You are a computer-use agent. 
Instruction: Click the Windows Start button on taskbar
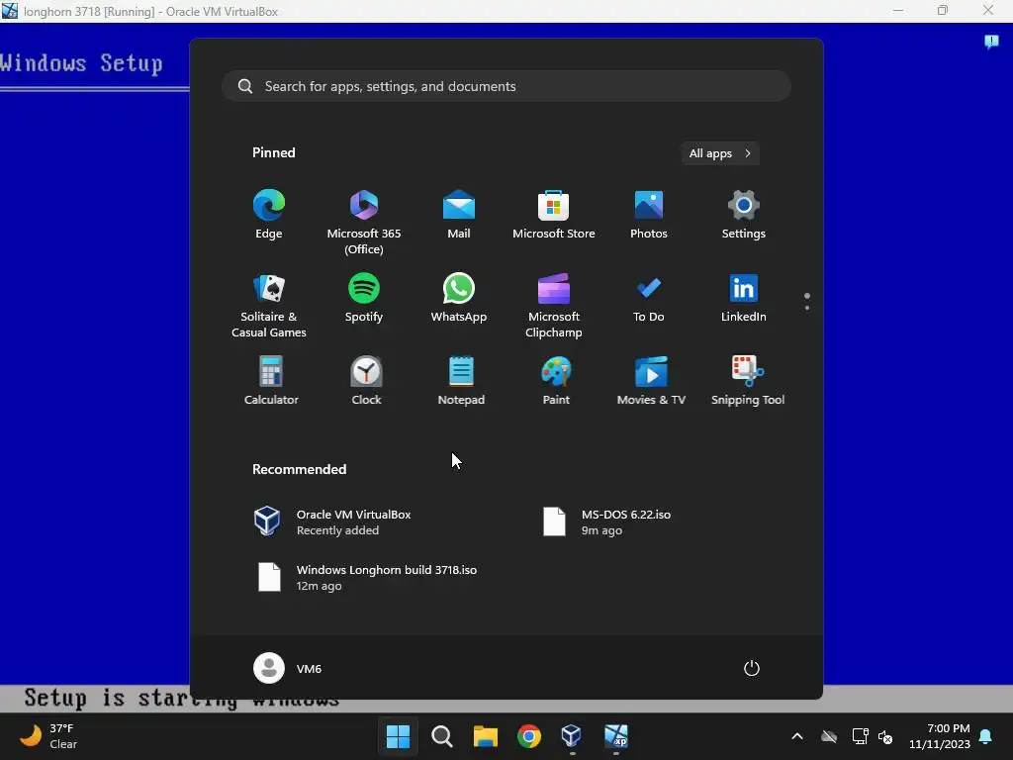(398, 736)
